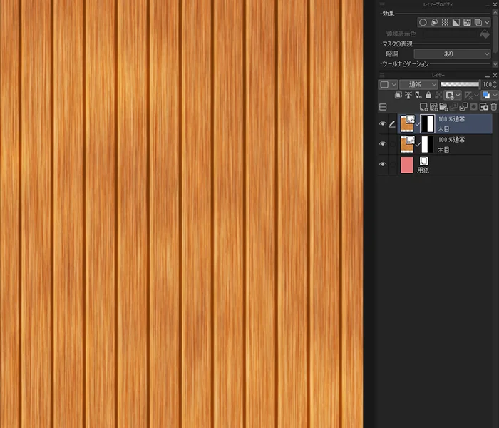This screenshot has height=428, width=499.
Task: Toggle Set as Draft Layer icon
Action: pyautogui.click(x=418, y=95)
